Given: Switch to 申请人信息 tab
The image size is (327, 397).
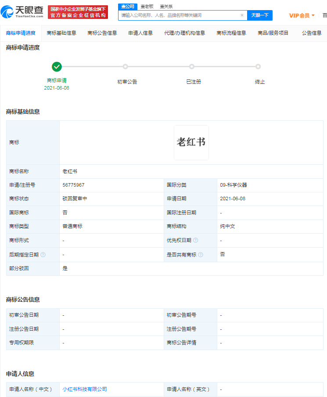Looking at the screenshot, I should click(x=140, y=33).
